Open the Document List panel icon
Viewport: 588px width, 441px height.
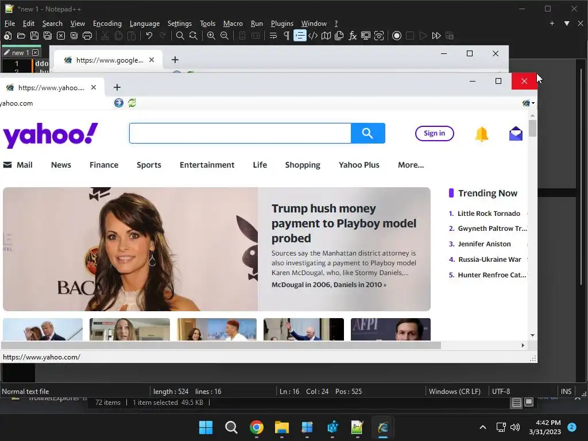click(x=339, y=36)
